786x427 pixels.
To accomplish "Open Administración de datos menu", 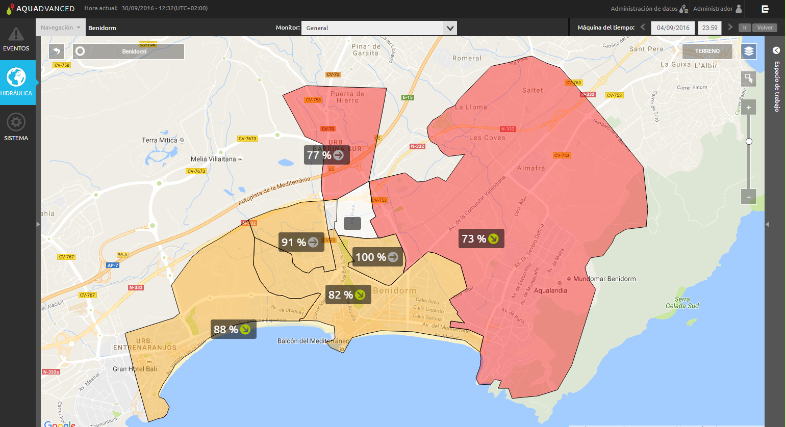I will 649,9.
